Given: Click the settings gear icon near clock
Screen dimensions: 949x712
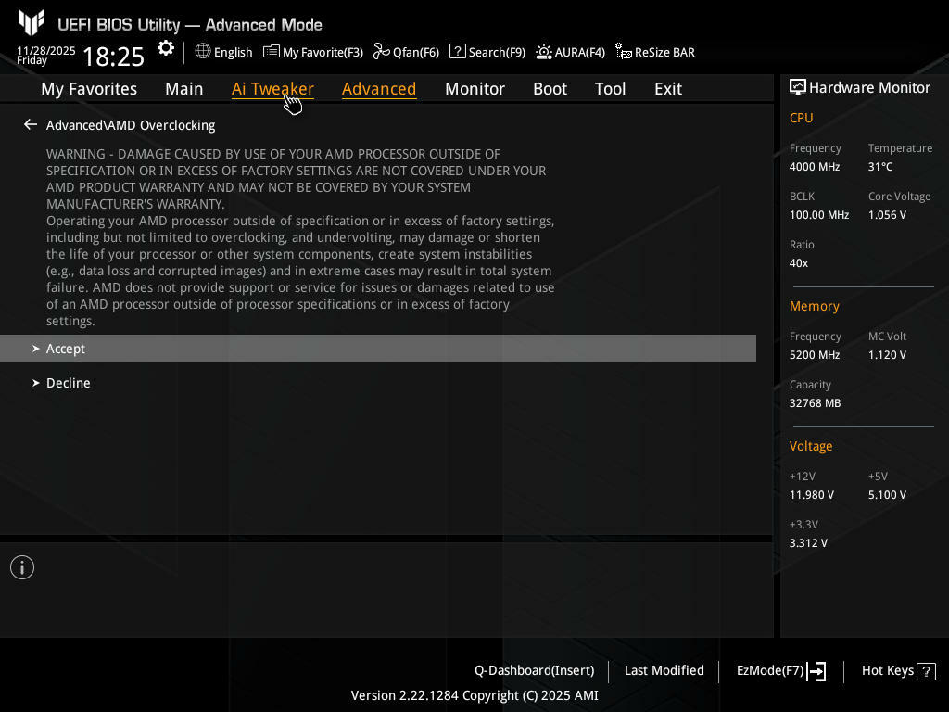Looking at the screenshot, I should [166, 49].
